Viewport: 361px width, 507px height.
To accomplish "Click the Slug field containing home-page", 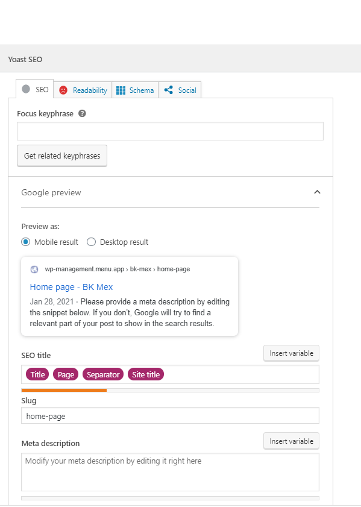I will tap(170, 415).
